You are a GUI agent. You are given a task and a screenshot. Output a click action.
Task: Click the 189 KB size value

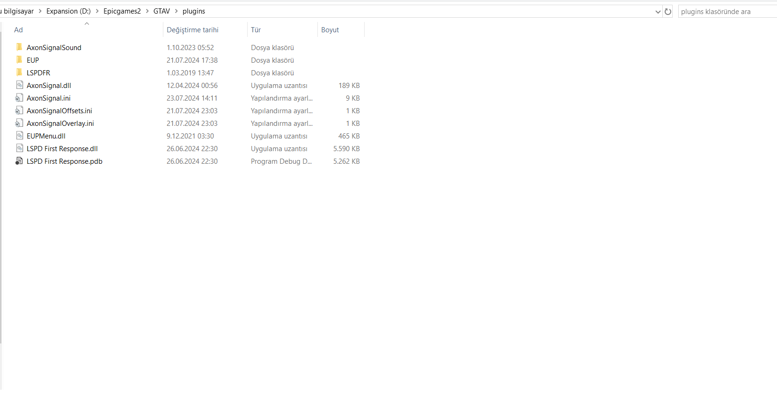click(x=349, y=86)
